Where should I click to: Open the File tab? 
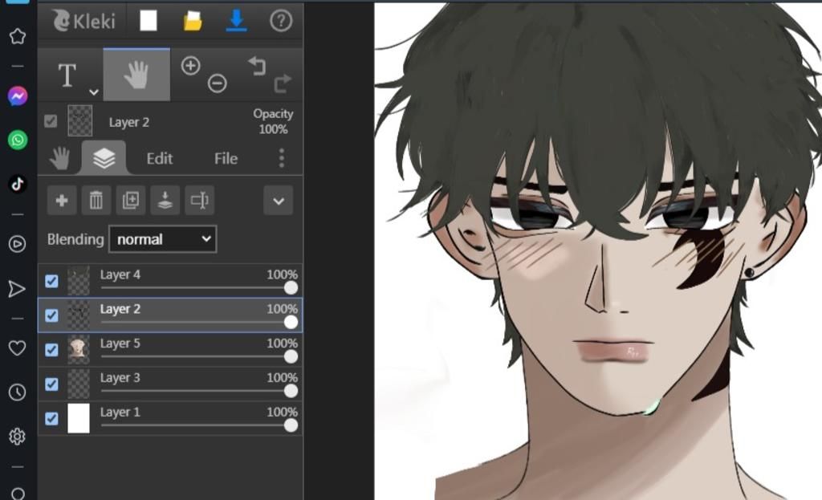[x=226, y=158]
